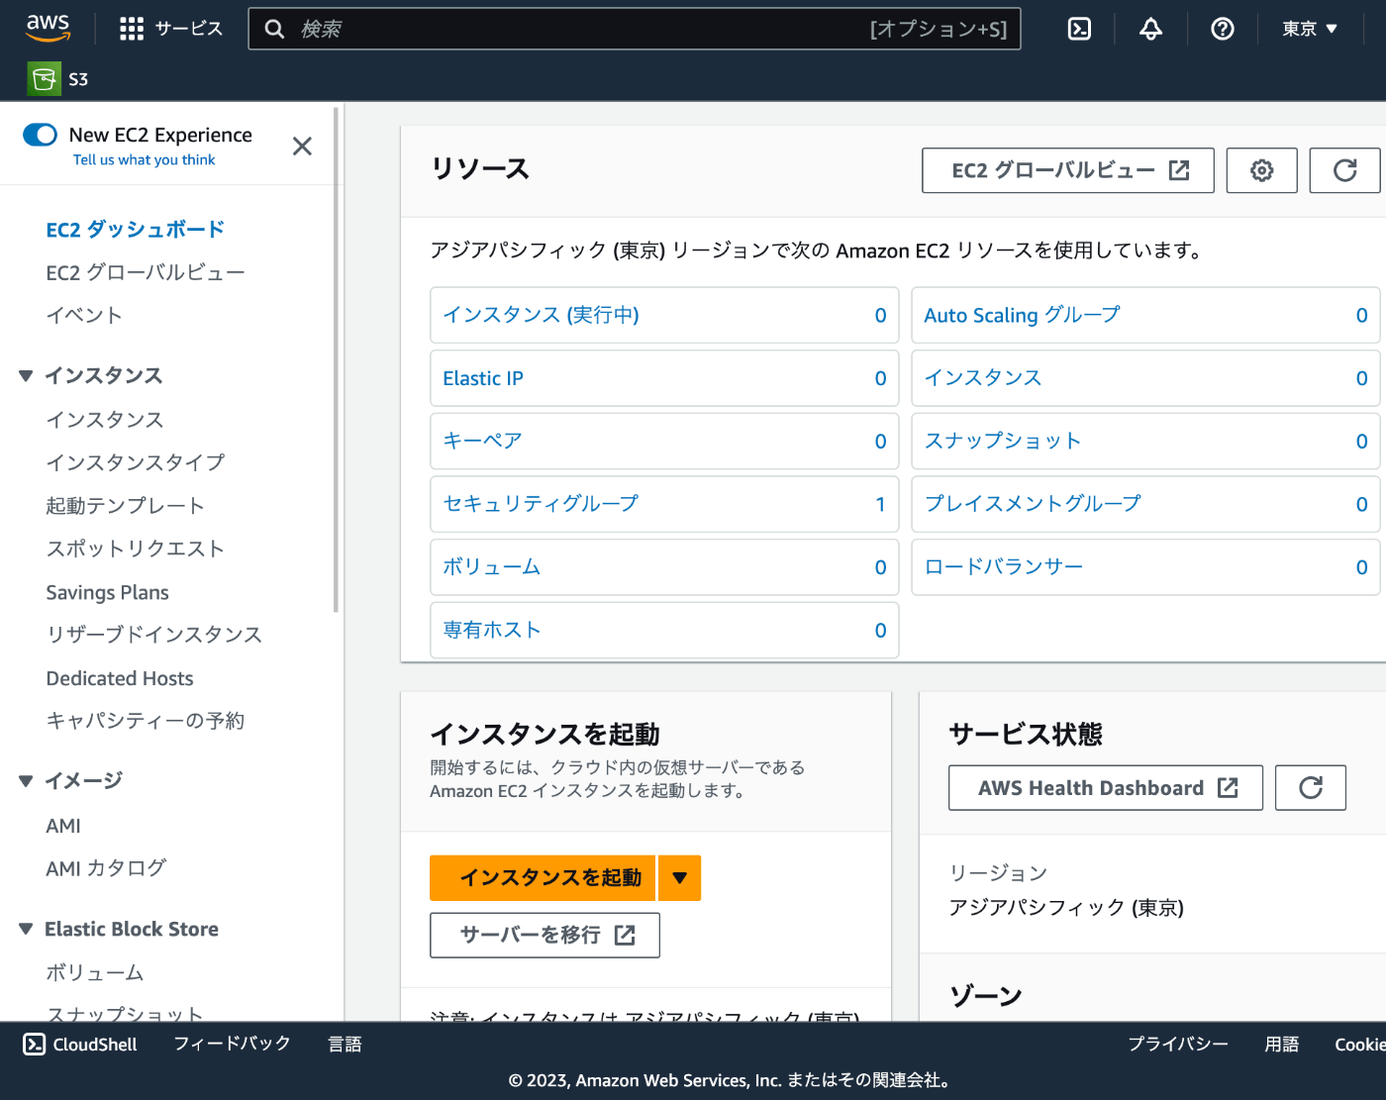
Task: Open launch instance dropdown arrow
Action: [x=679, y=877]
